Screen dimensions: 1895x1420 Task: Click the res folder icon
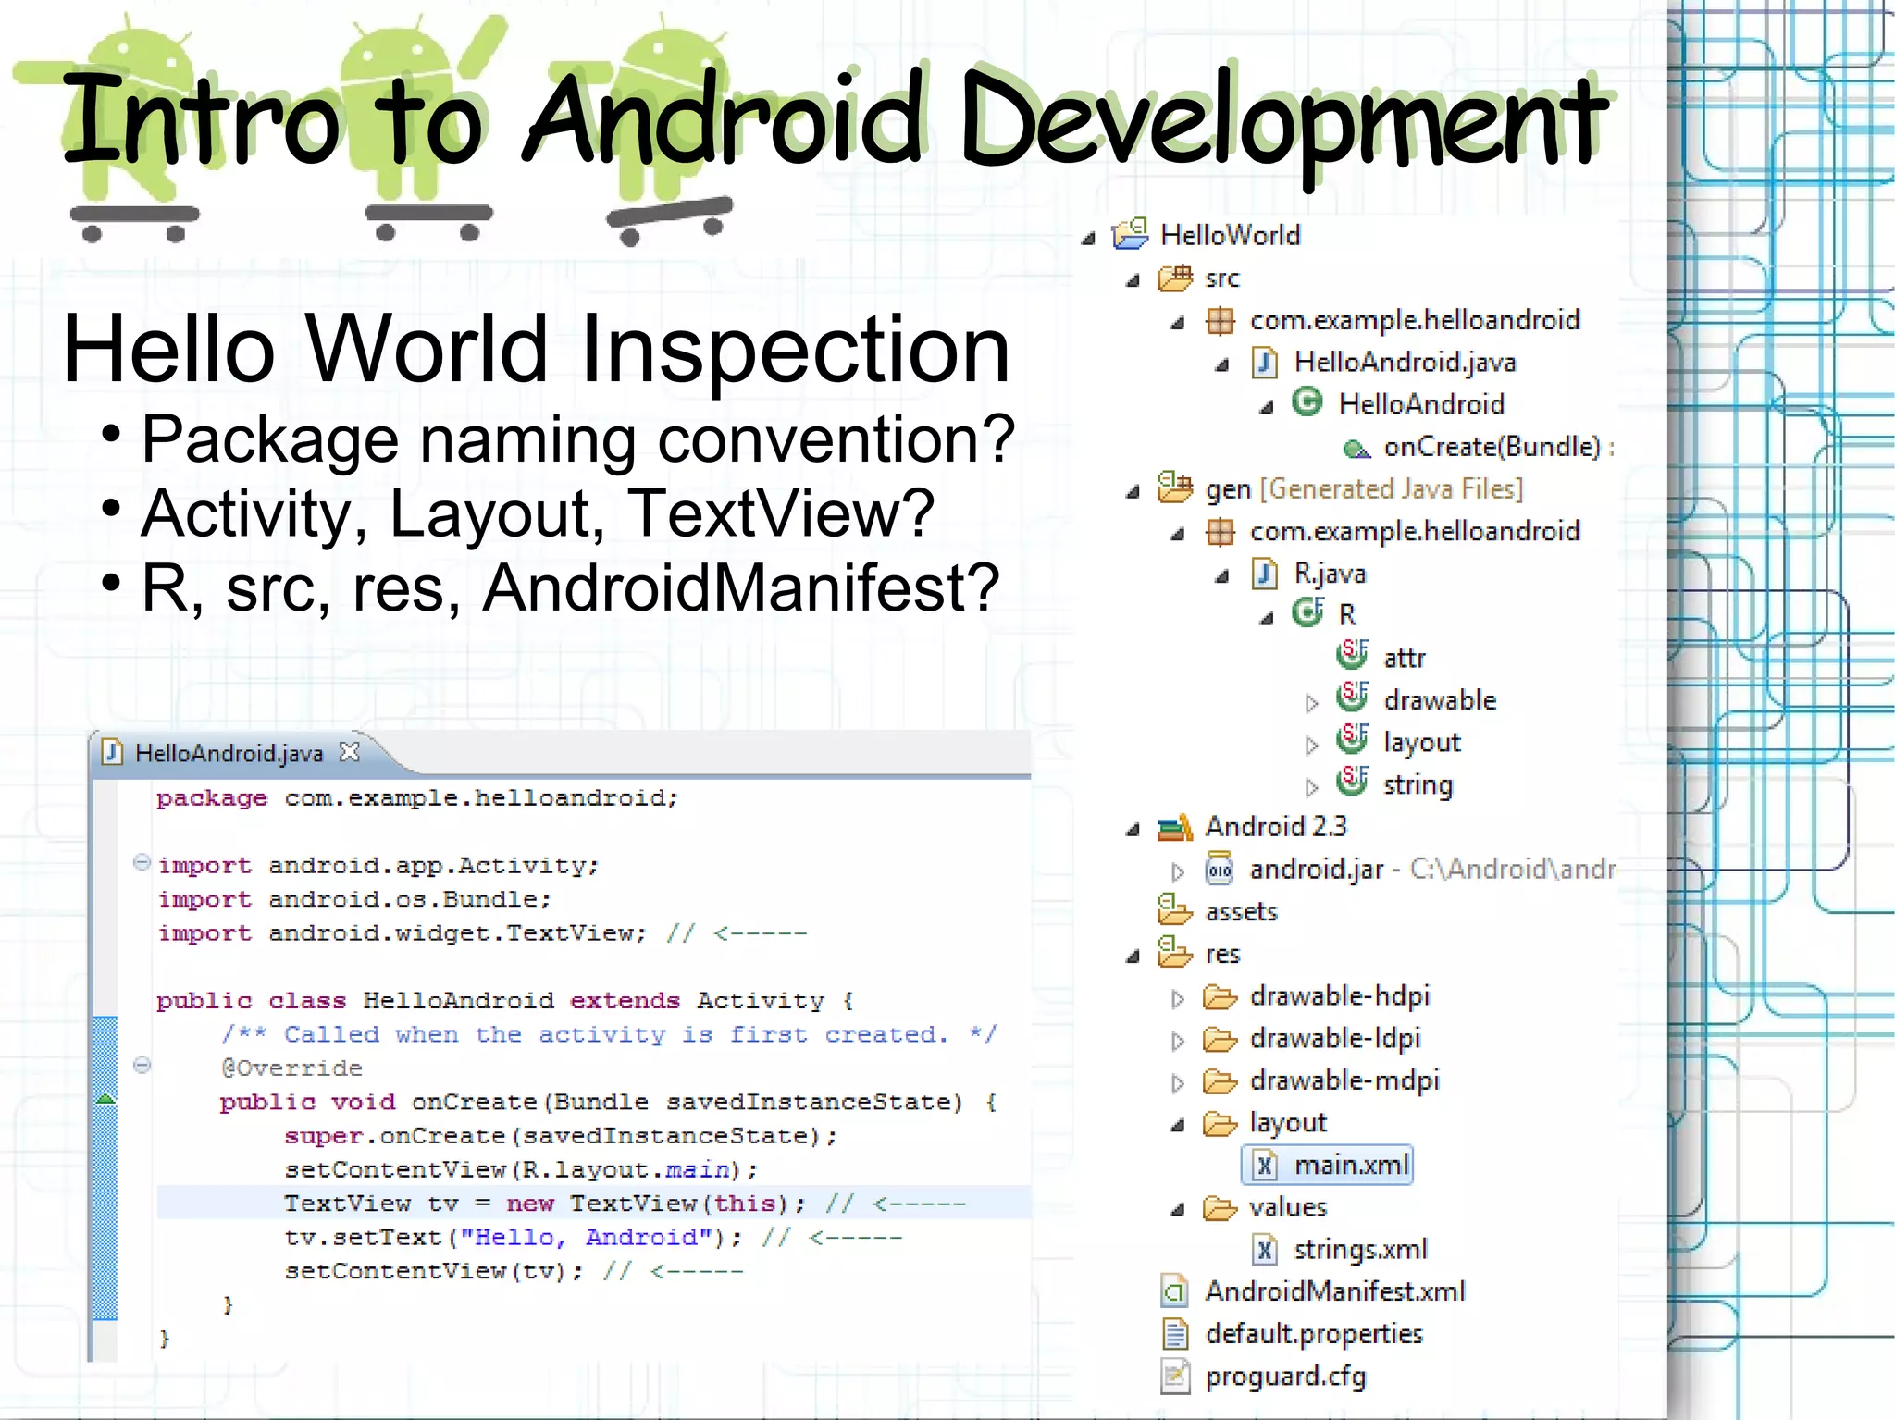[1175, 953]
